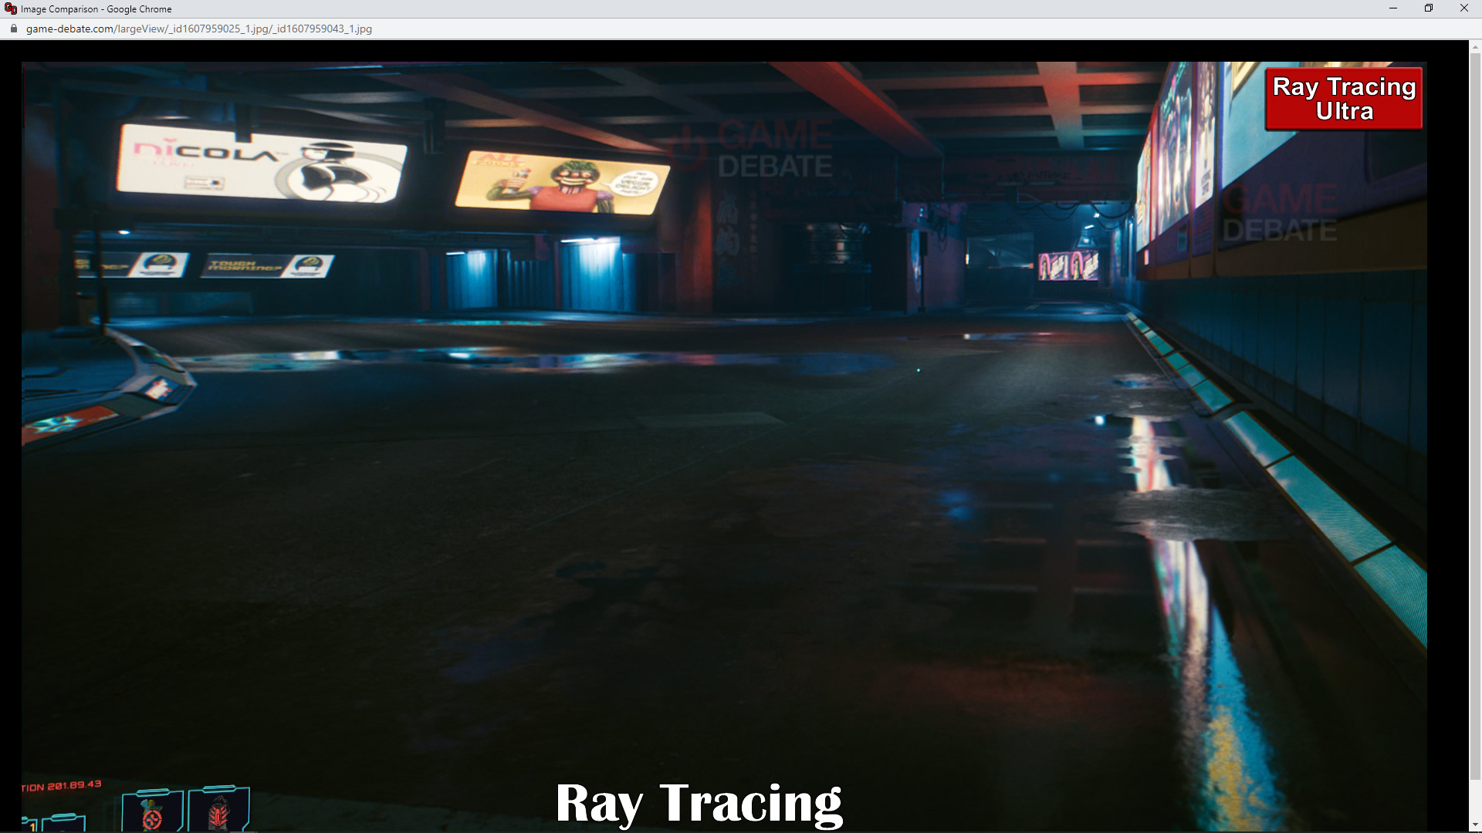Click the Ray Tracing caption text
Screen dimensions: 1482x833
(x=699, y=803)
